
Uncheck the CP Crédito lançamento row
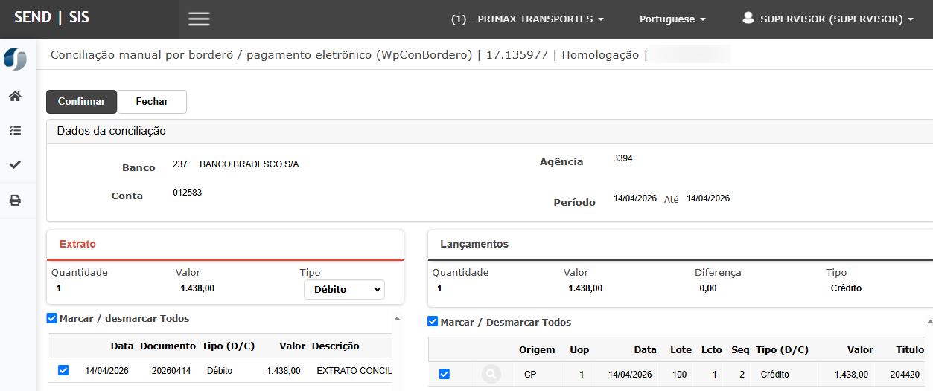pyautogui.click(x=445, y=375)
